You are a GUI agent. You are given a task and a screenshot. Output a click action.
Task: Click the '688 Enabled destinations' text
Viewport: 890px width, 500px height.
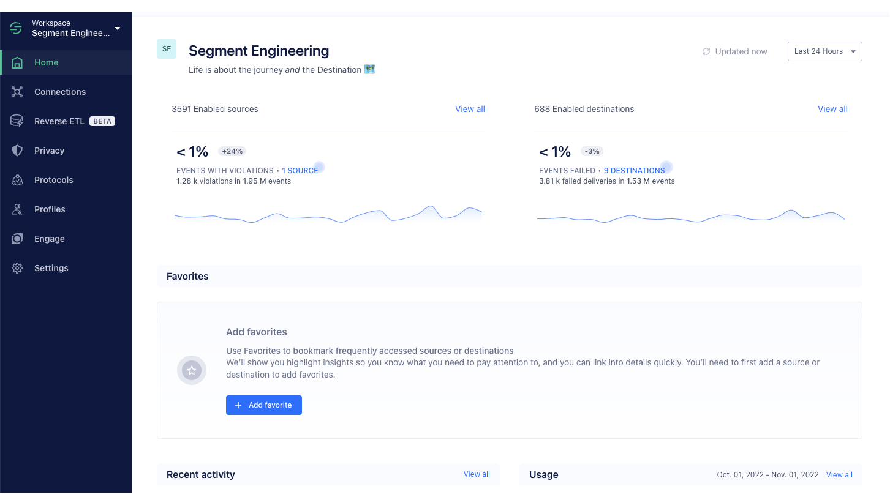[584, 109]
